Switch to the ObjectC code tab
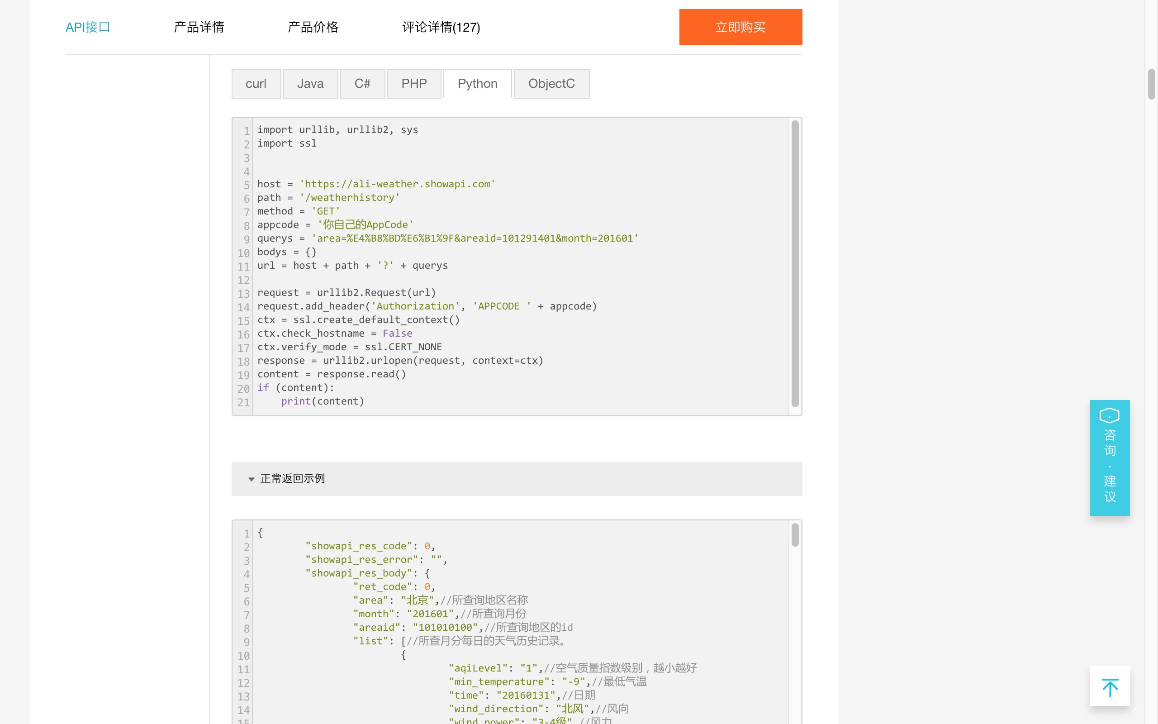The image size is (1158, 724). click(x=551, y=83)
